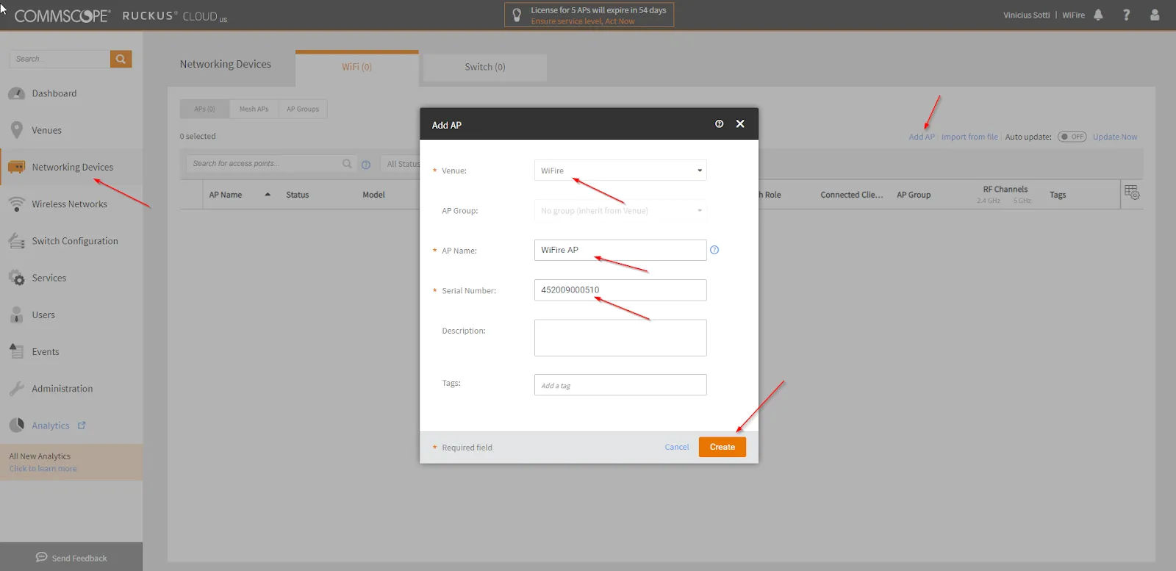Click the orange Create button
Viewport: 1176px width, 571px height.
(723, 447)
